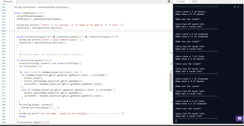Image resolution: width=244 pixels, height=126 pixels.
Task: Click the console input cursor prompt
Action: point(176,121)
